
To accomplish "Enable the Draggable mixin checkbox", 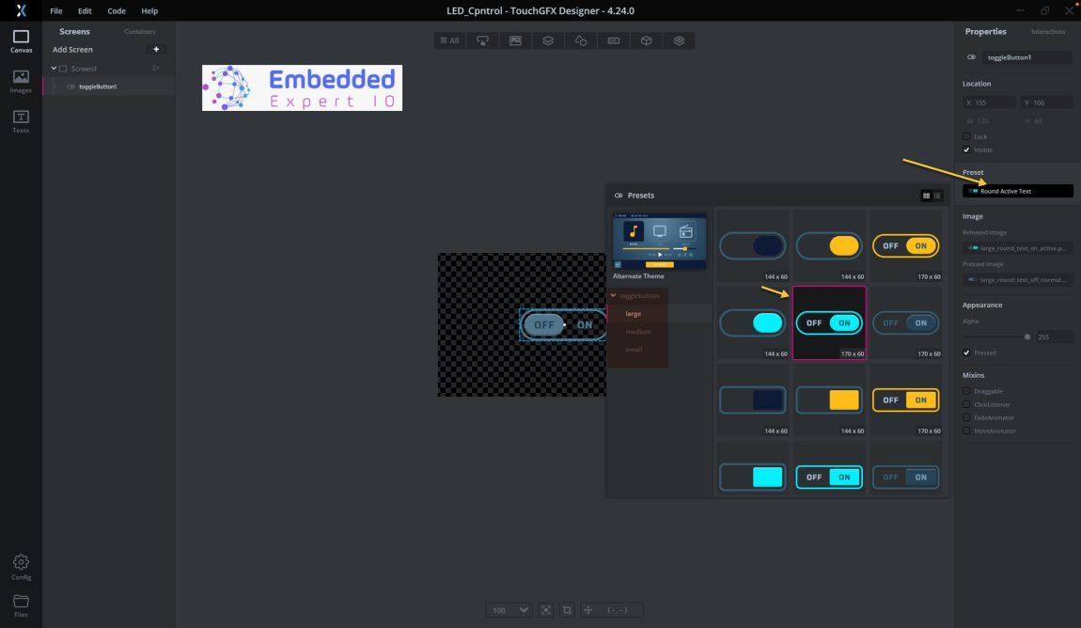I will point(966,390).
